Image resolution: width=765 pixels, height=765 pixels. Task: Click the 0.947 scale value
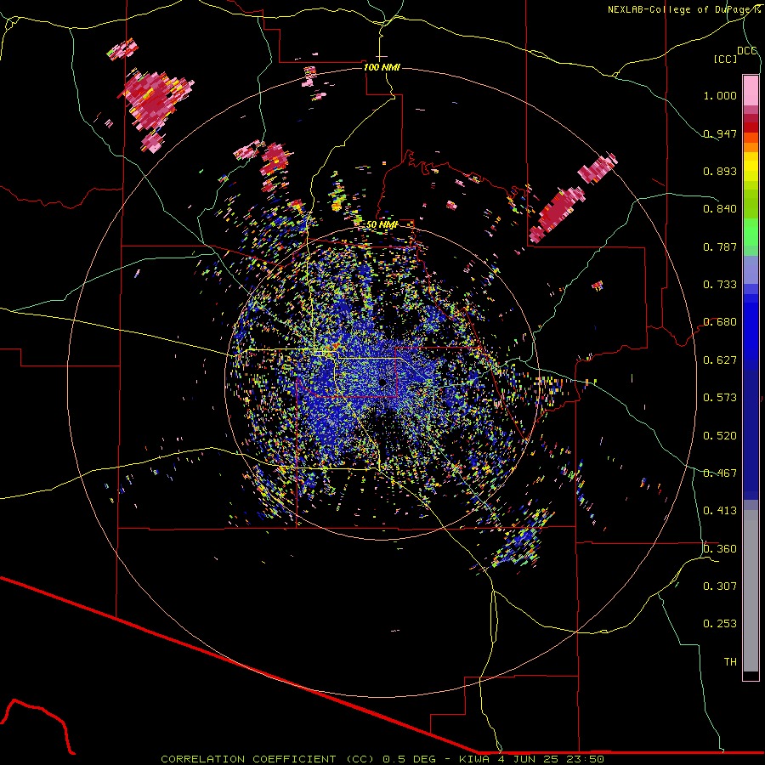pos(720,133)
